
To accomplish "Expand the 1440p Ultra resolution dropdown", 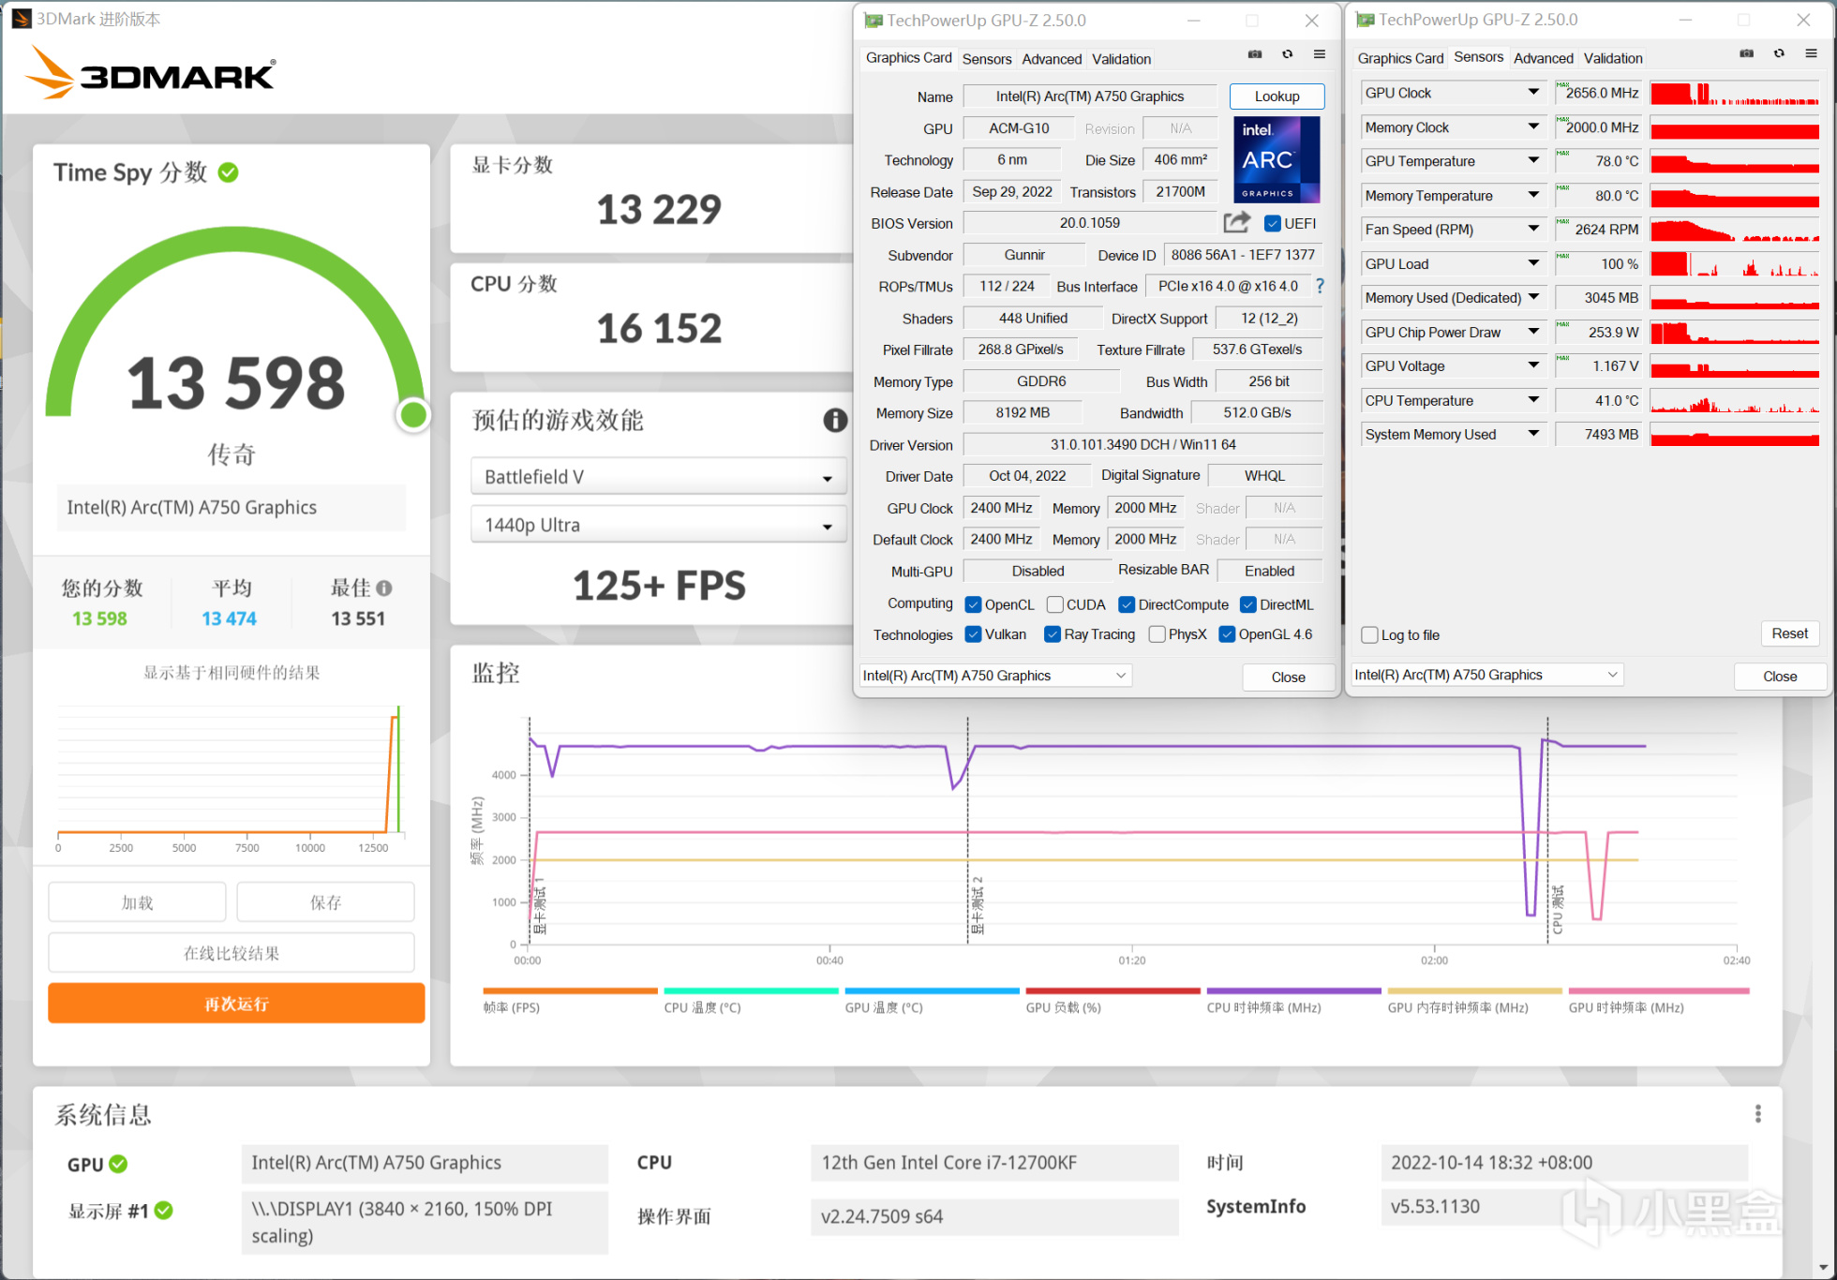I will [x=658, y=526].
